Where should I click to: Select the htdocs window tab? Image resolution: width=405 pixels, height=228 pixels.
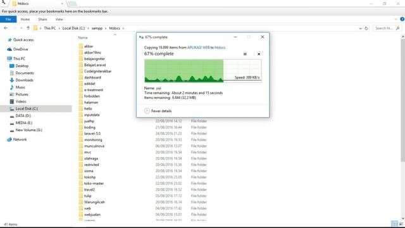pos(38,4)
